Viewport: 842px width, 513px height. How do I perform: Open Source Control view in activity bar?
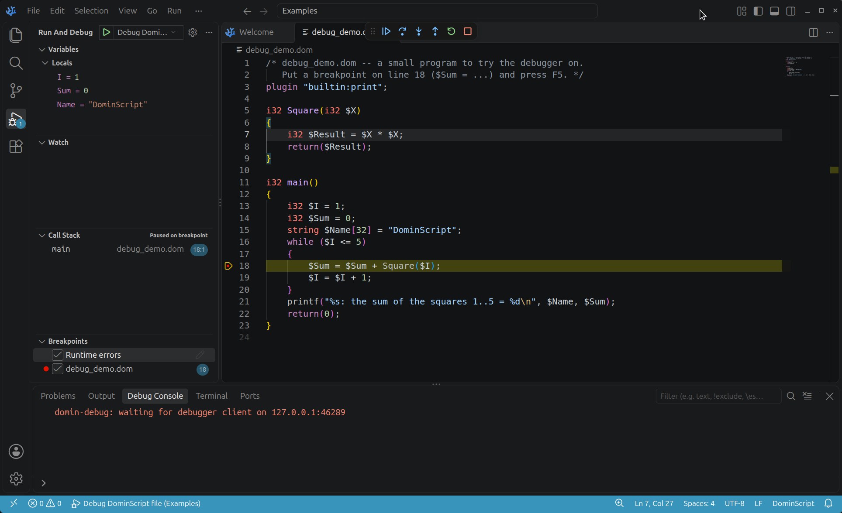16,91
